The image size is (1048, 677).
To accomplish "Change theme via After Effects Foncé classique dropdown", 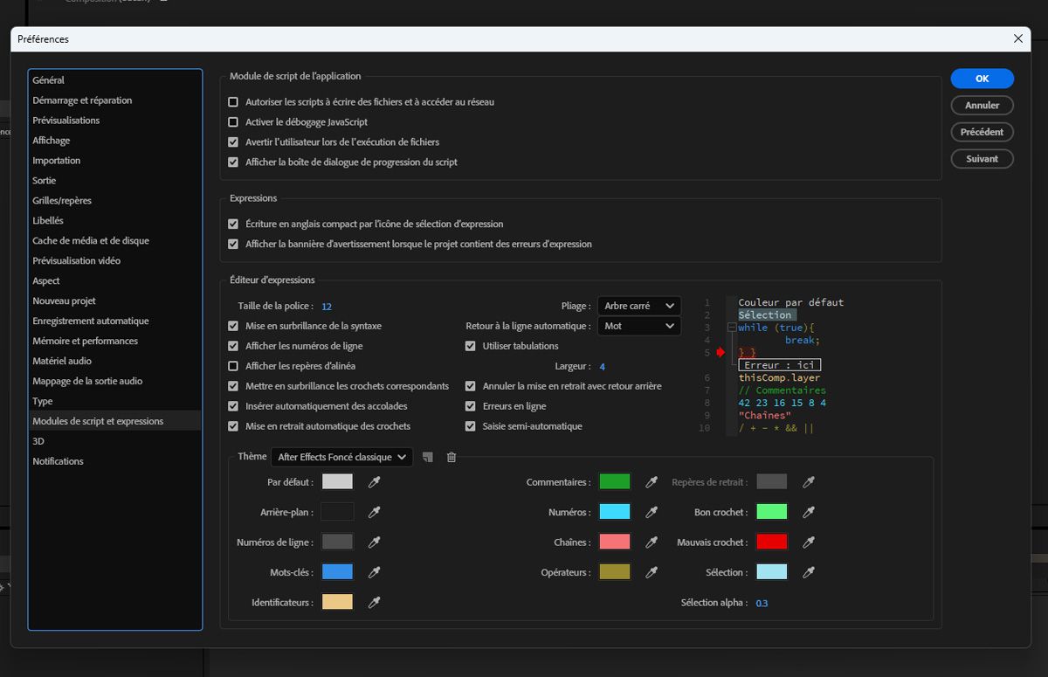I will coord(341,456).
